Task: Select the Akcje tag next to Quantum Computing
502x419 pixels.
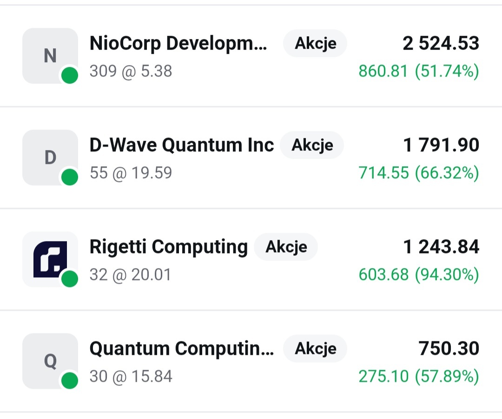Action: [x=315, y=348]
